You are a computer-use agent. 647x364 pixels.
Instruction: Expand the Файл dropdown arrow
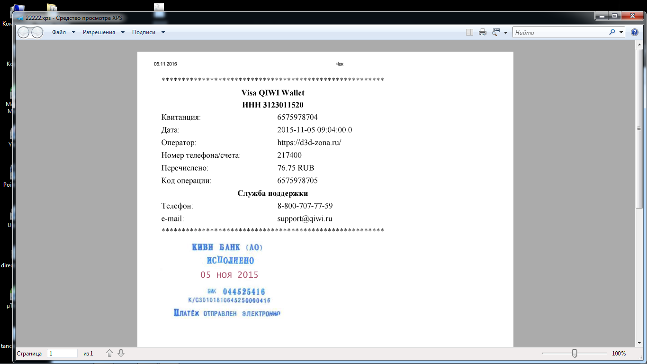pyautogui.click(x=73, y=32)
